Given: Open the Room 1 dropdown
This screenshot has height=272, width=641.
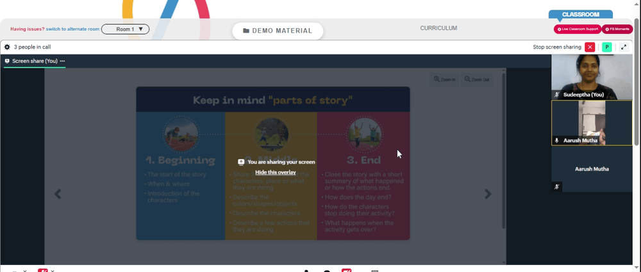Looking at the screenshot, I should click(x=126, y=29).
